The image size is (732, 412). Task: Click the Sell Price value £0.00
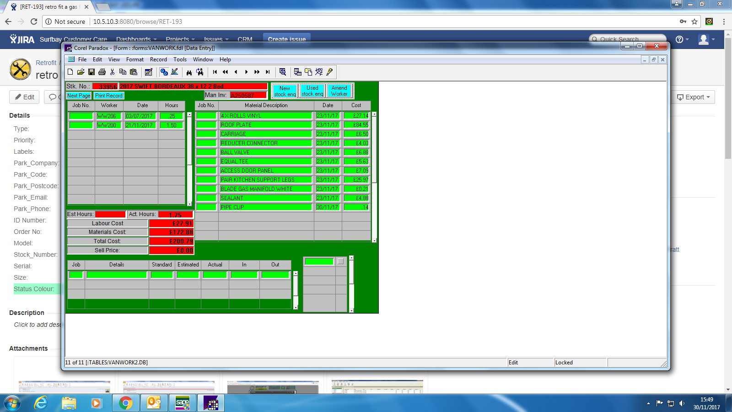click(172, 250)
